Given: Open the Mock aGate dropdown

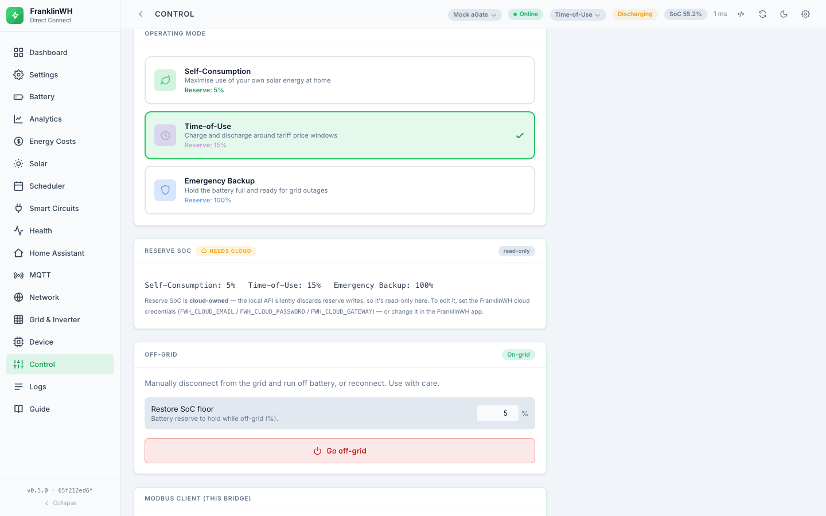Looking at the screenshot, I should click(x=475, y=15).
